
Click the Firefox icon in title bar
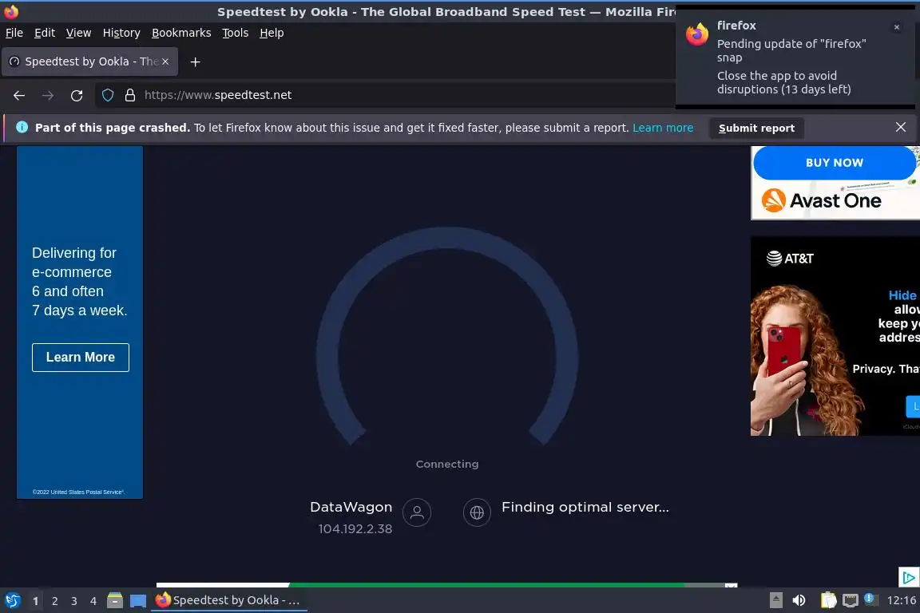coord(11,11)
